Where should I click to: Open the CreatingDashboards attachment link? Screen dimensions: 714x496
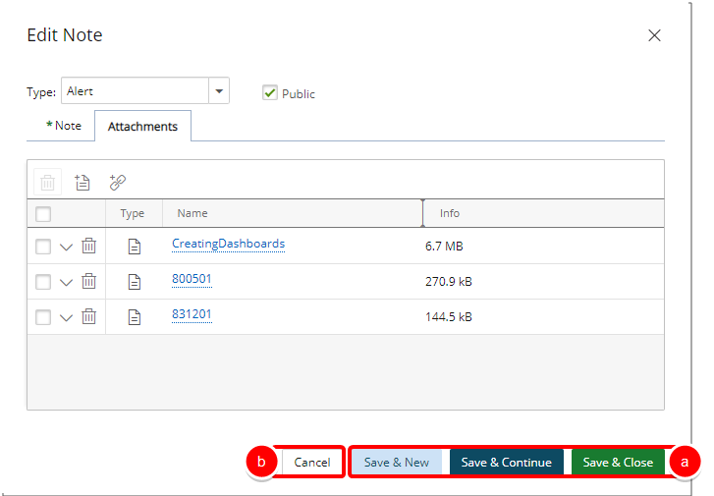(x=228, y=244)
